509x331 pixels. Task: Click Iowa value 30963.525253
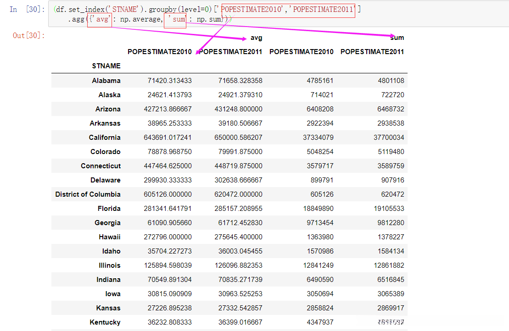[240, 294]
